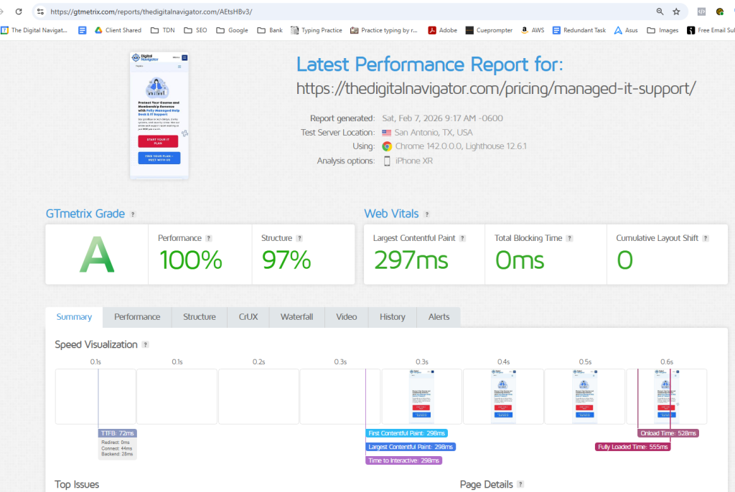This screenshot has width=735, height=492.
Task: Click the grade A letter
Action: click(x=97, y=255)
